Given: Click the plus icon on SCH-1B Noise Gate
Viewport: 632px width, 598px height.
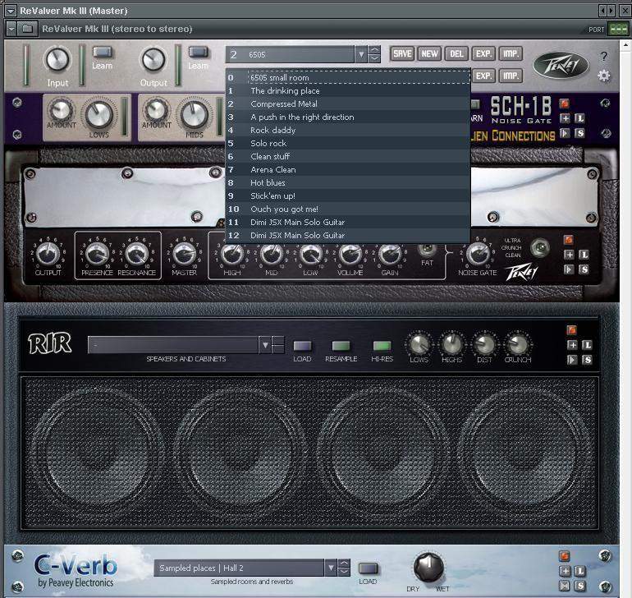Looking at the screenshot, I should tap(565, 118).
